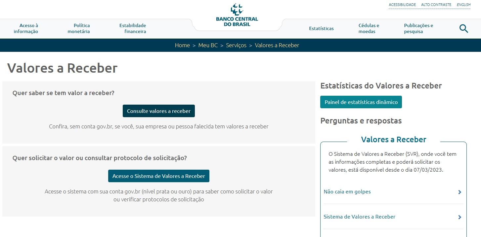Open 'Painel de estatísticas dinâmico' button
Viewport: 481px width, 237px height.
coord(361,102)
